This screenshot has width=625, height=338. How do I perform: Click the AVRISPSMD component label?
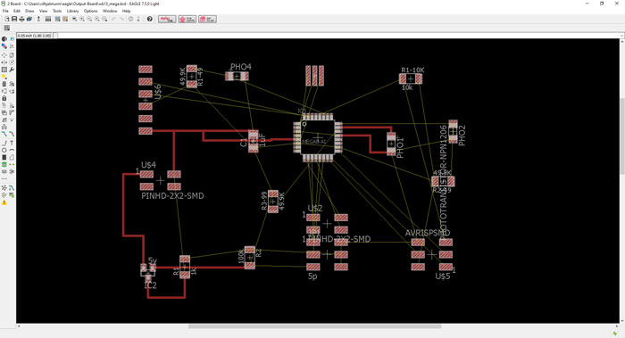coord(428,233)
